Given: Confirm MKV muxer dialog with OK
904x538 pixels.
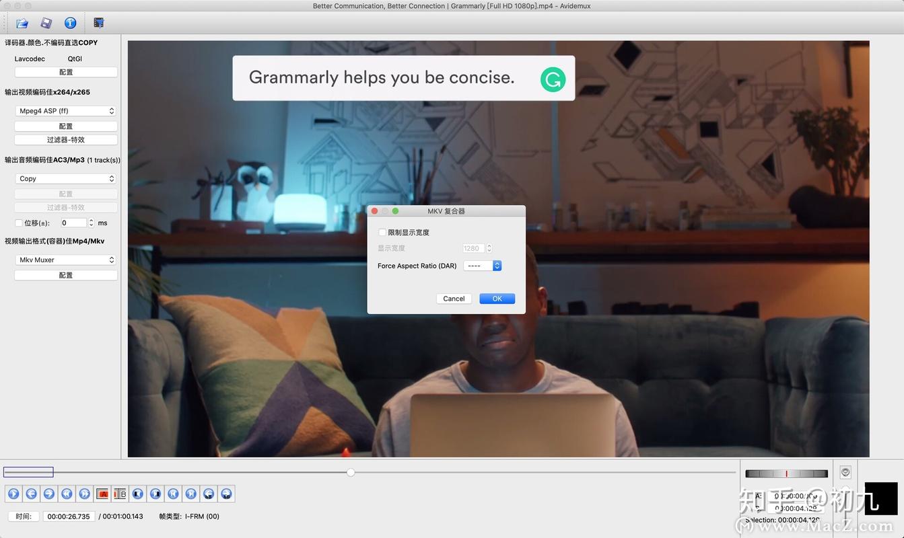Looking at the screenshot, I should click(x=497, y=299).
